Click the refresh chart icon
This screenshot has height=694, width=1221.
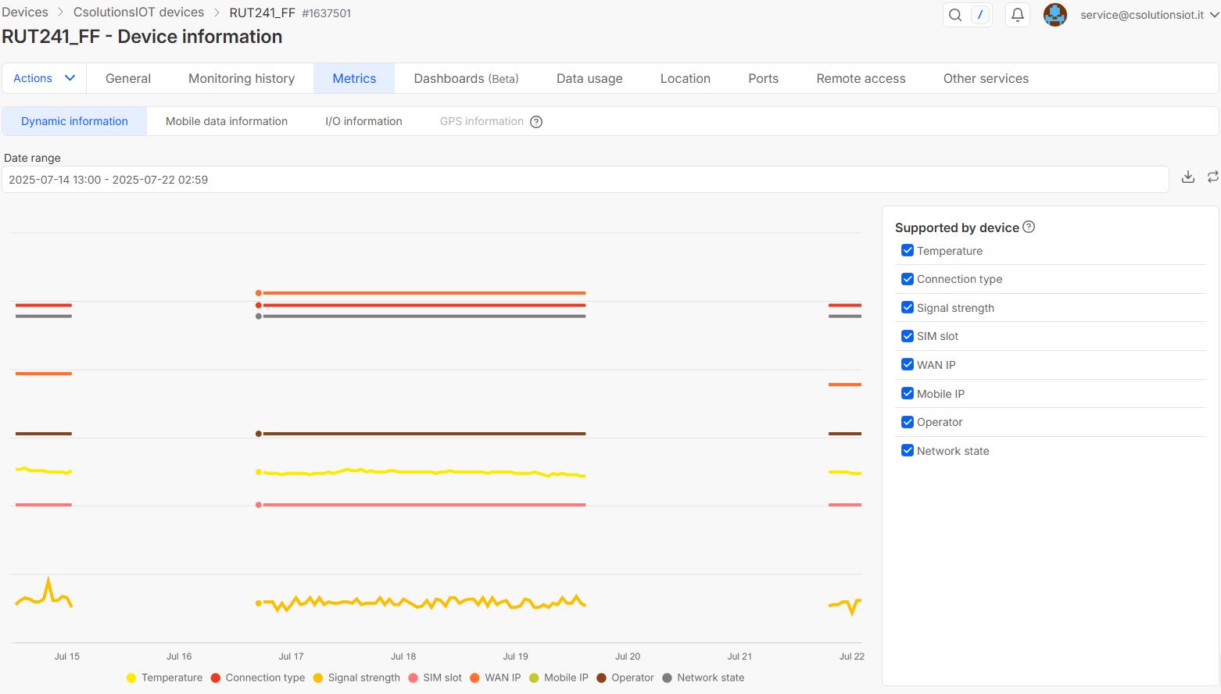(x=1212, y=177)
